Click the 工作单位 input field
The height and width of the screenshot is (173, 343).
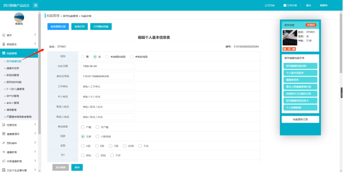(108, 86)
